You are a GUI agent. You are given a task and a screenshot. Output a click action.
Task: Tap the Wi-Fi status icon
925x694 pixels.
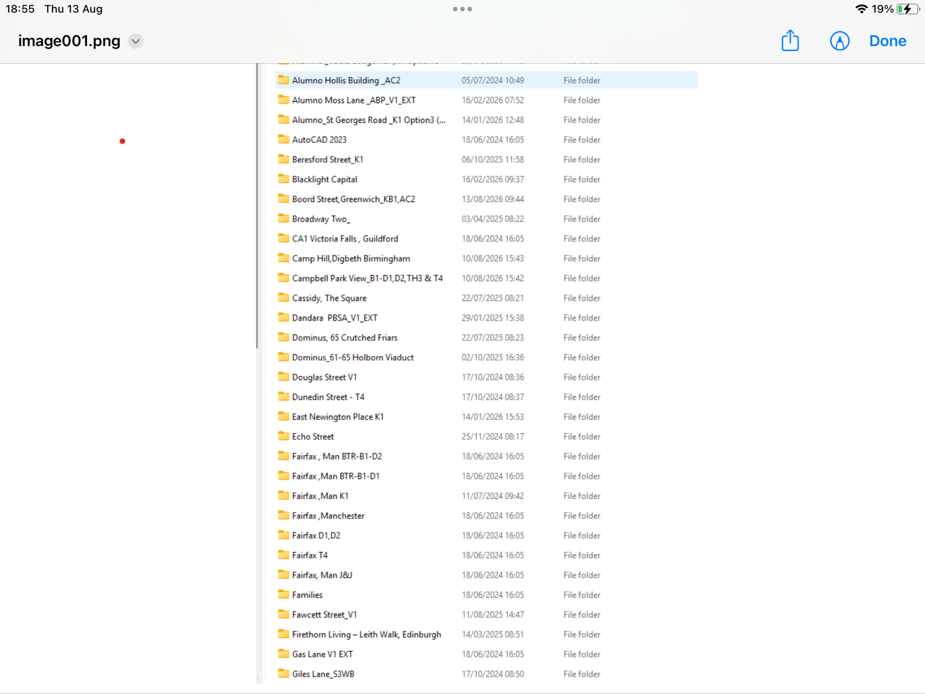861,9
